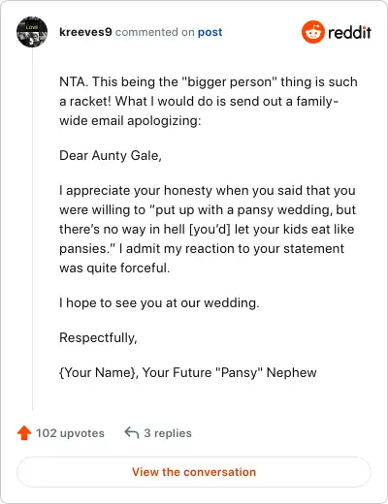Click the opening "NTA." verdict word
388x504 pixels.
coord(74,81)
